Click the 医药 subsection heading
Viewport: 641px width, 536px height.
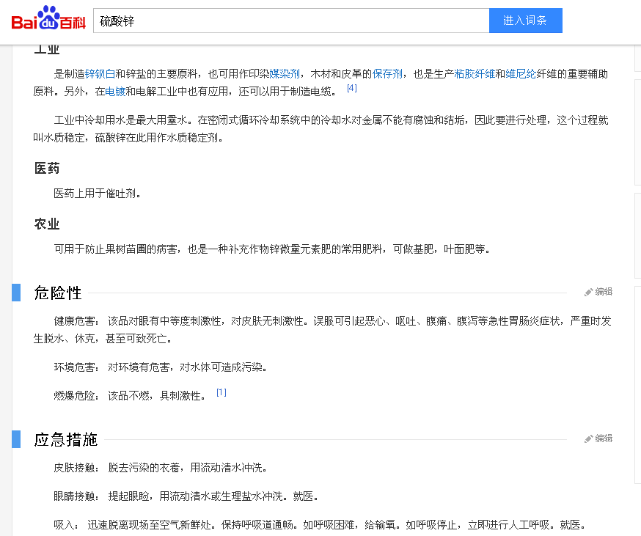(47, 169)
